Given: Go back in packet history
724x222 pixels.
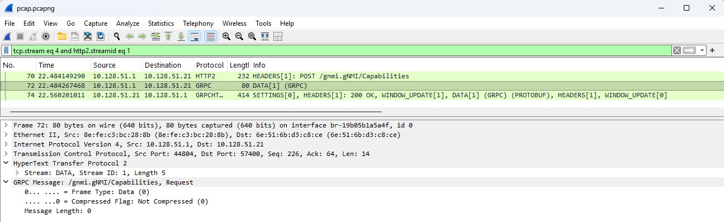Looking at the screenshot, I should pos(130,36).
